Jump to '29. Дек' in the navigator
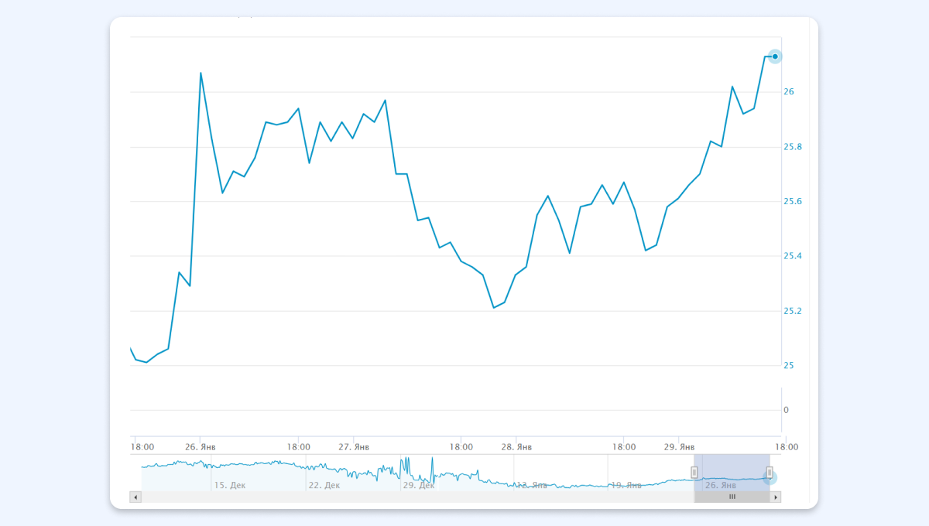Image resolution: width=929 pixels, height=526 pixels. tap(419, 485)
